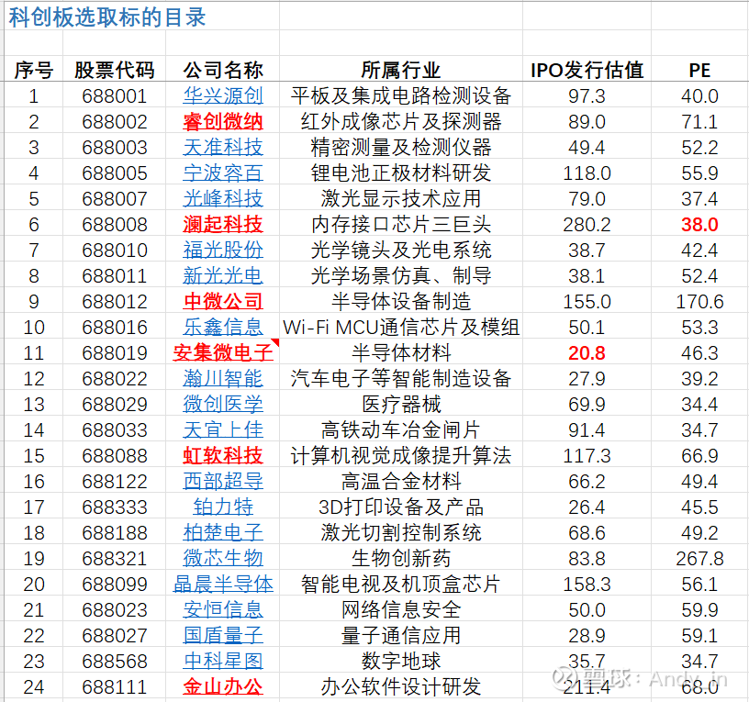749x702 pixels.
Task: Open the 微创医学 company link
Action: click(x=223, y=405)
